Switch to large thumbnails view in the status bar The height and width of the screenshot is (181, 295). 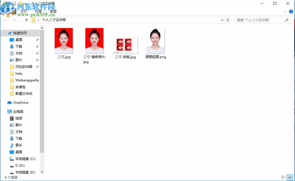(290, 177)
